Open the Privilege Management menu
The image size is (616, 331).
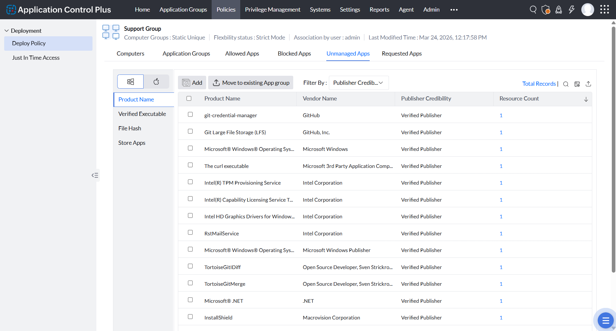coord(272,10)
